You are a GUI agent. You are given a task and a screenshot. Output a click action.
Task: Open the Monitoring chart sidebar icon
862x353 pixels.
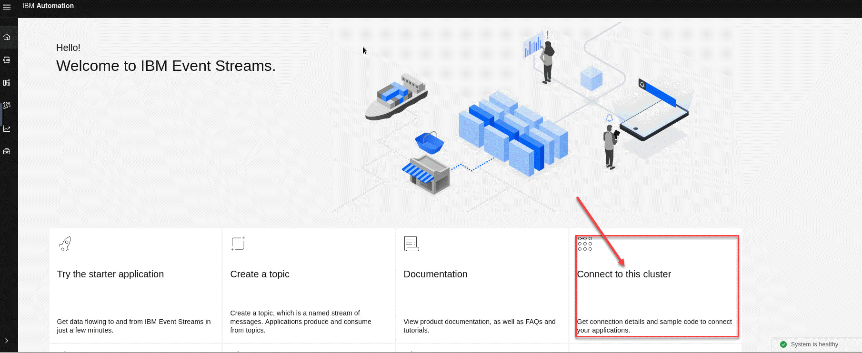point(7,128)
